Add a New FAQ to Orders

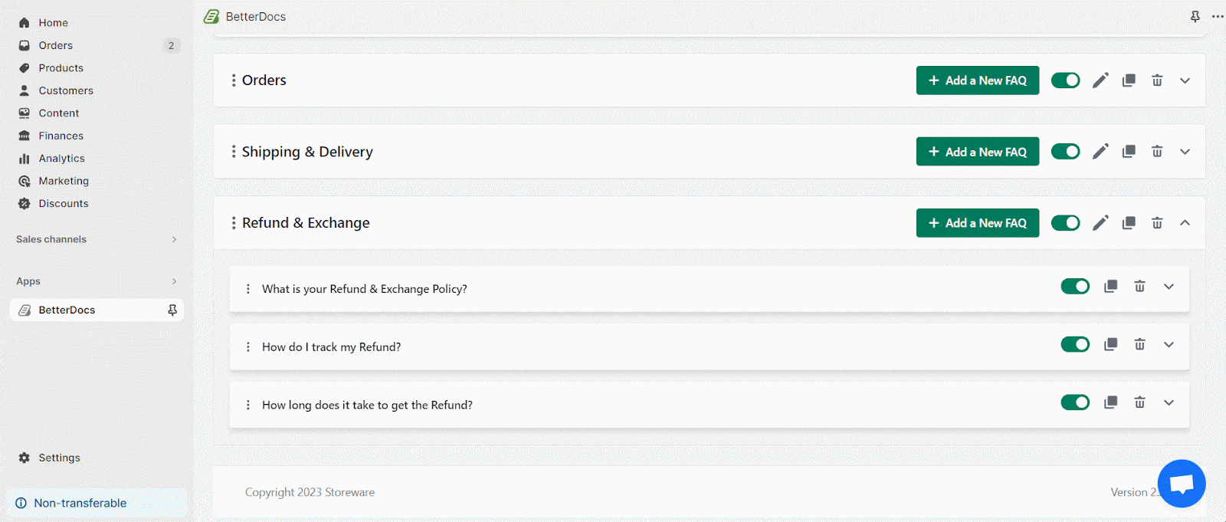tap(977, 80)
